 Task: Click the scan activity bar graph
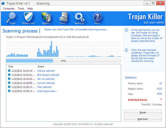tap(64, 49)
